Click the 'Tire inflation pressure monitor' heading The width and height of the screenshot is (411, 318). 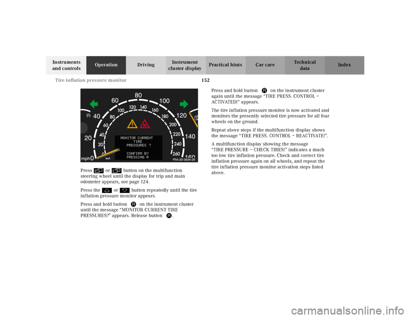coord(91,80)
